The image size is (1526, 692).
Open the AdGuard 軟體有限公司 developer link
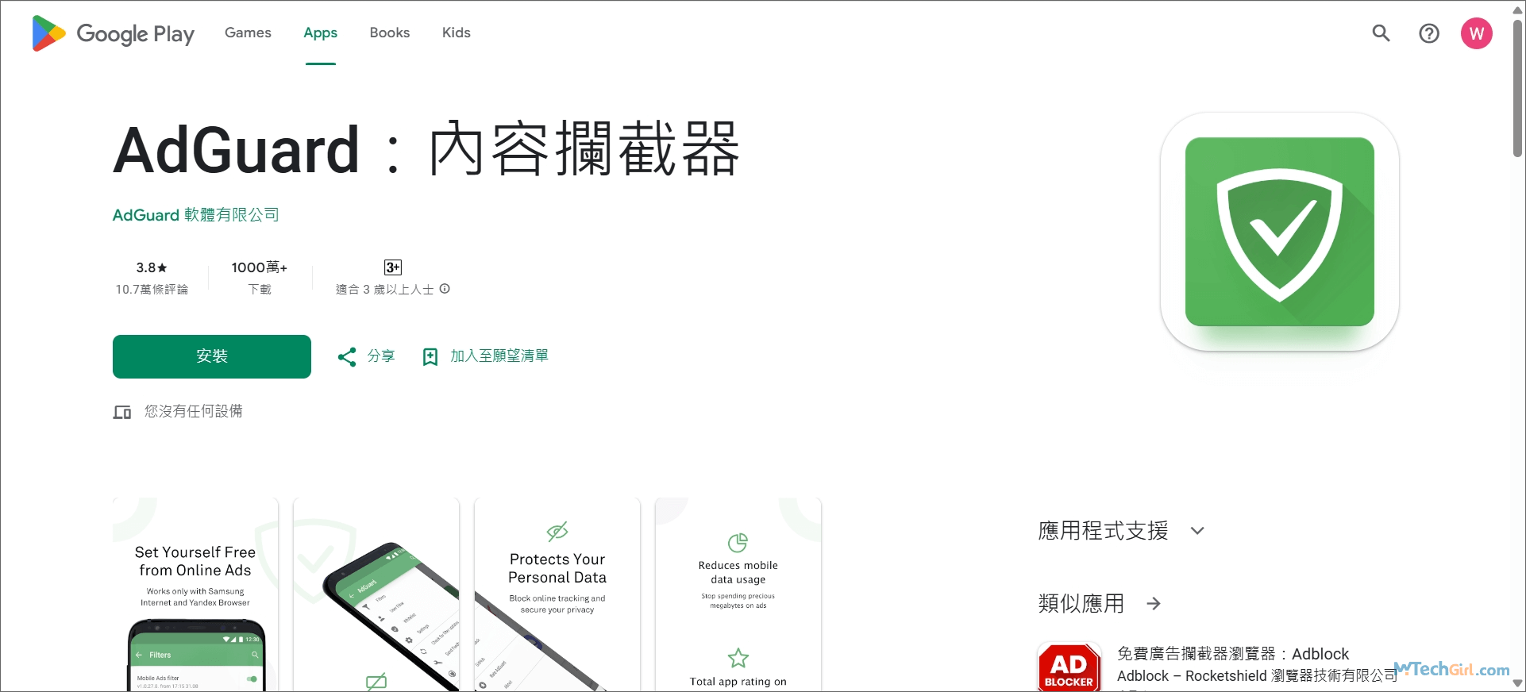tap(195, 215)
